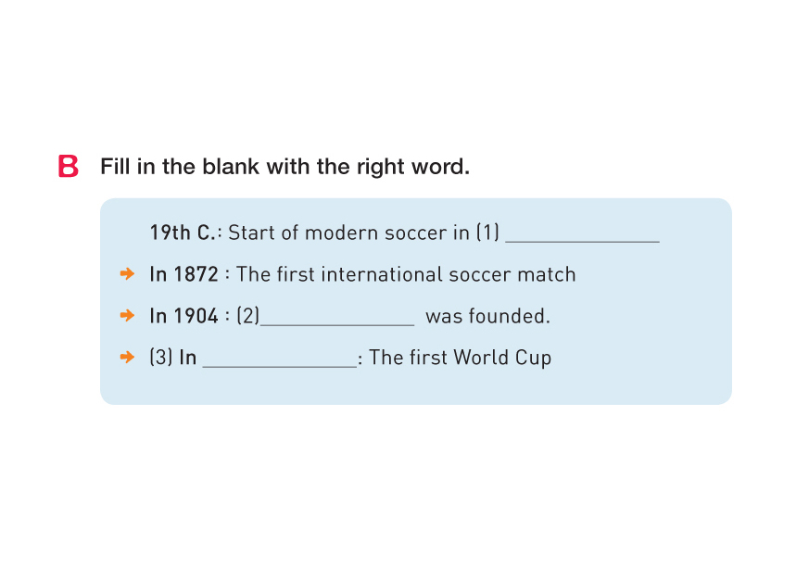Image resolution: width=809 pixels, height=567 pixels.
Task: Click the bold In 1872 label
Action: tap(183, 274)
